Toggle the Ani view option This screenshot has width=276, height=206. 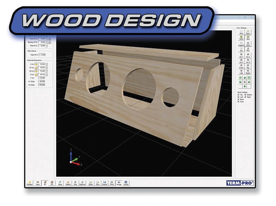(x=241, y=49)
